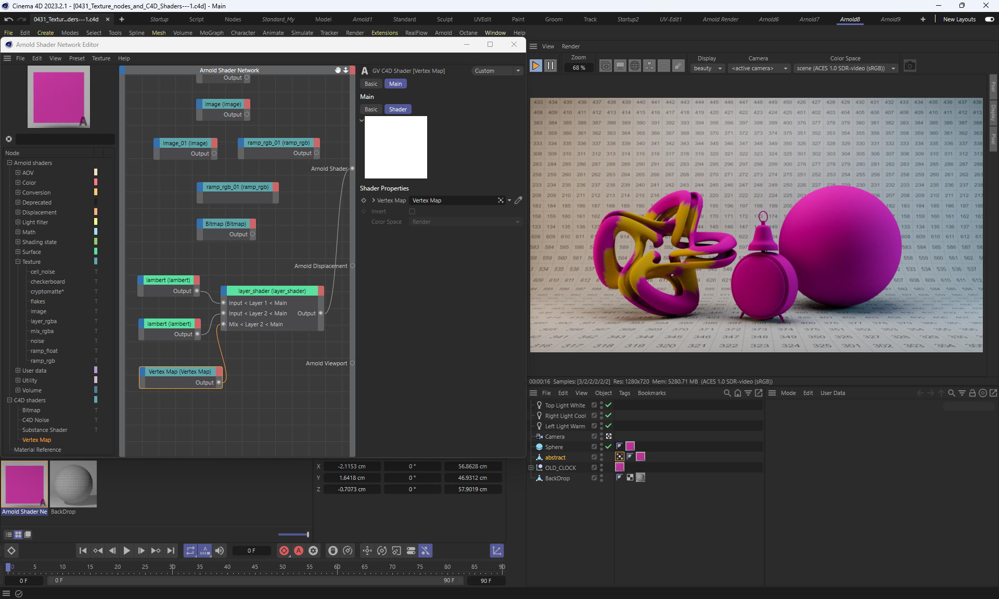Click the eyedropper icon beside Vertex Map field

pyautogui.click(x=518, y=200)
